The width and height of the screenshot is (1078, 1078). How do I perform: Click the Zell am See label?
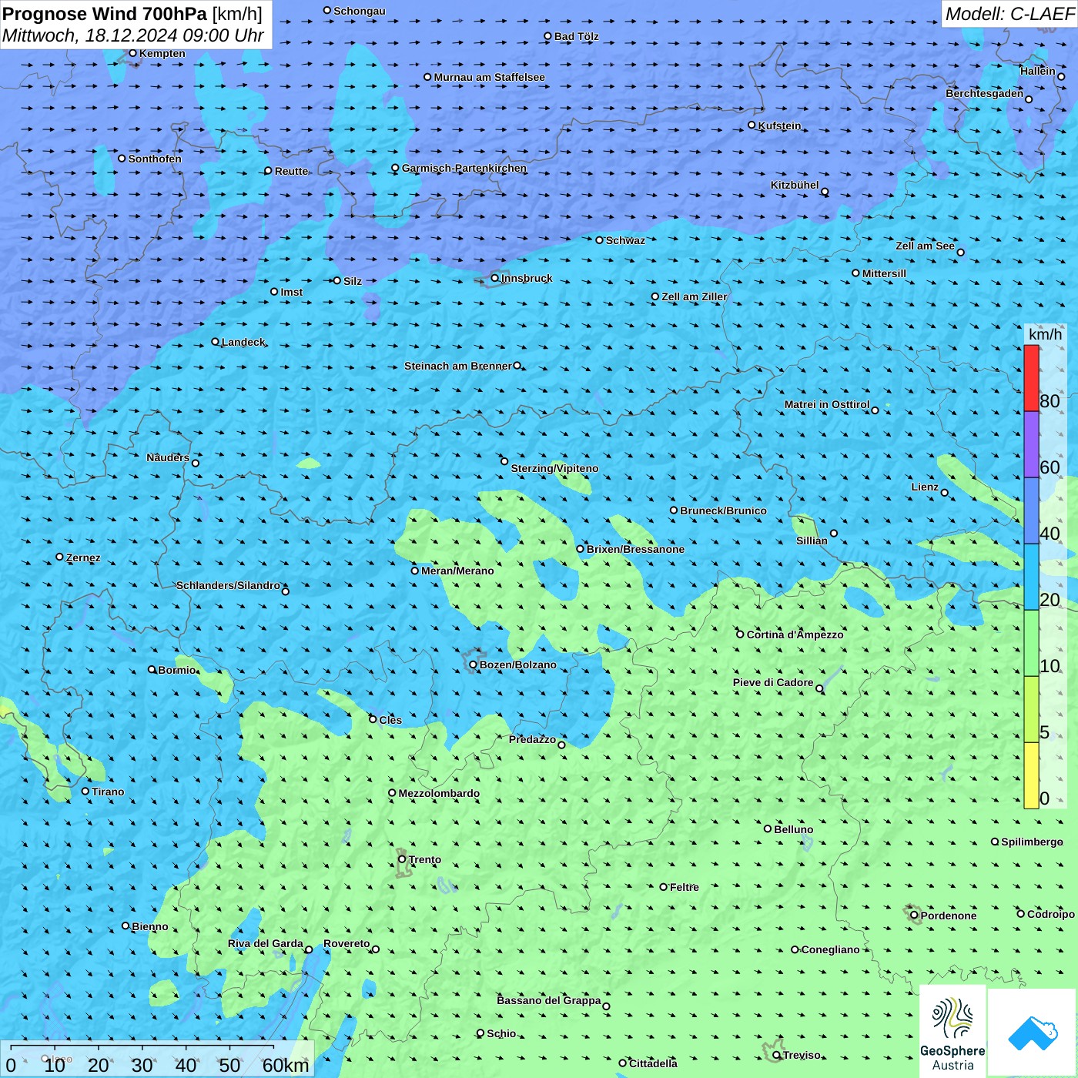[x=925, y=246]
